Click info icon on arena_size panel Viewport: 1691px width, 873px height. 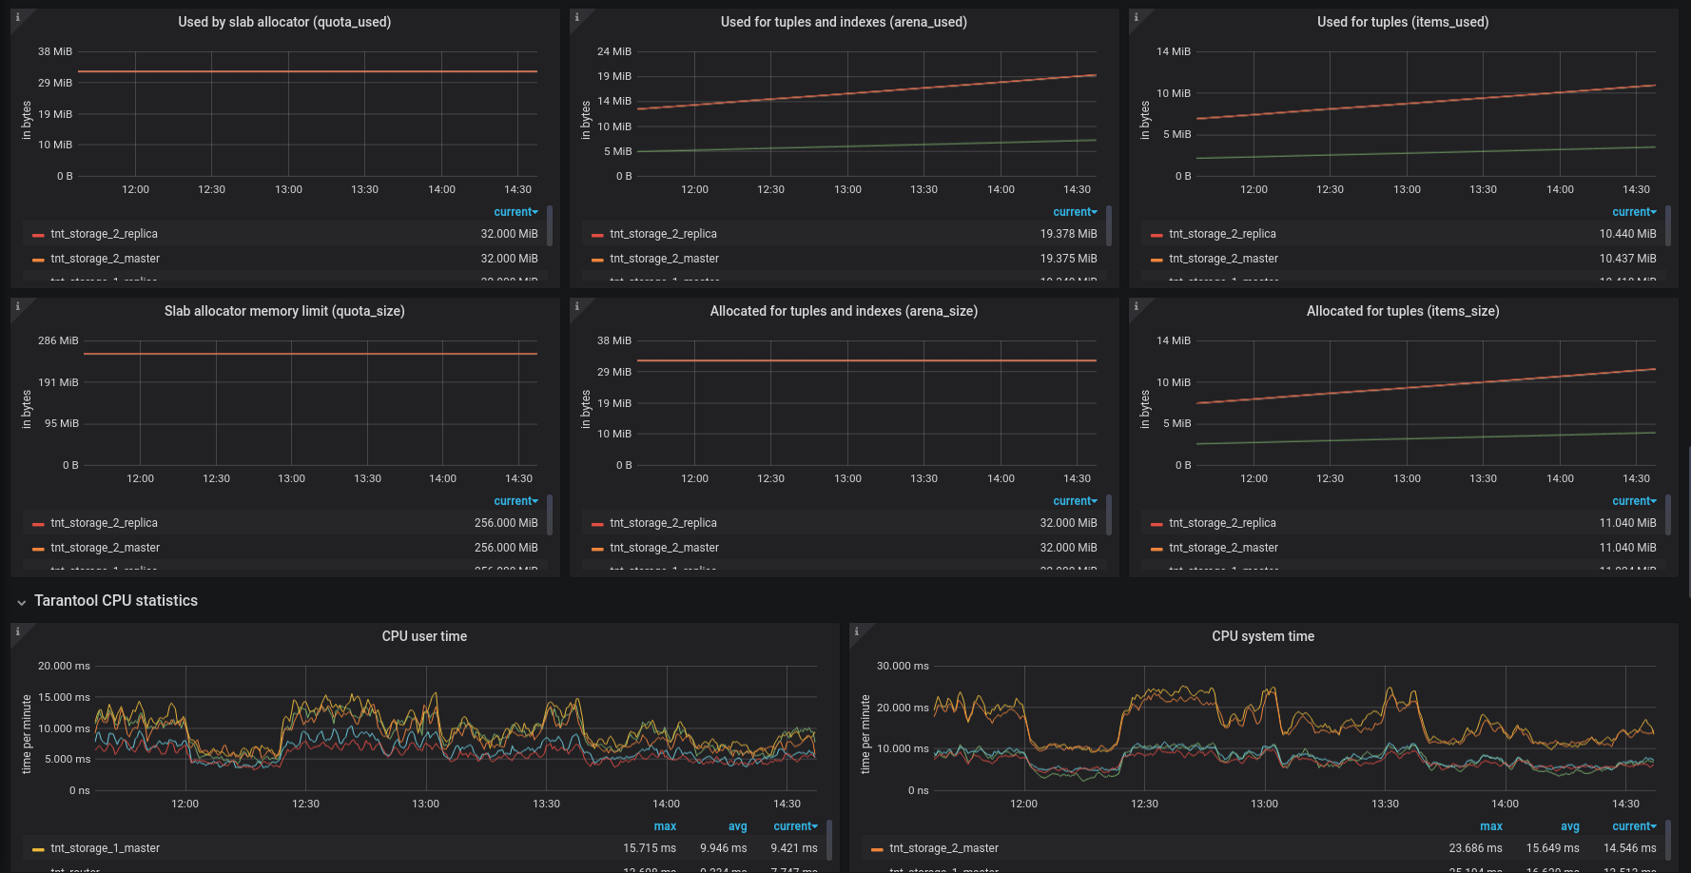576,305
